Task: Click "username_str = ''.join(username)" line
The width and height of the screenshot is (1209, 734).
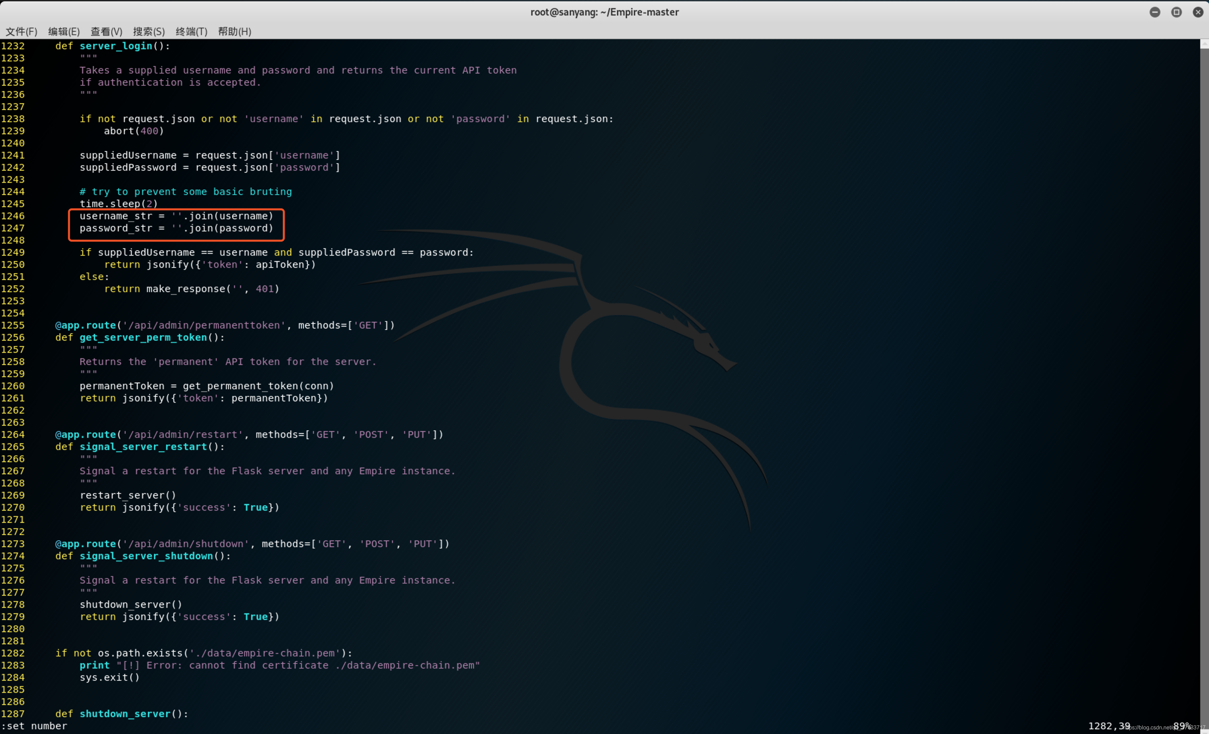Action: click(x=176, y=216)
